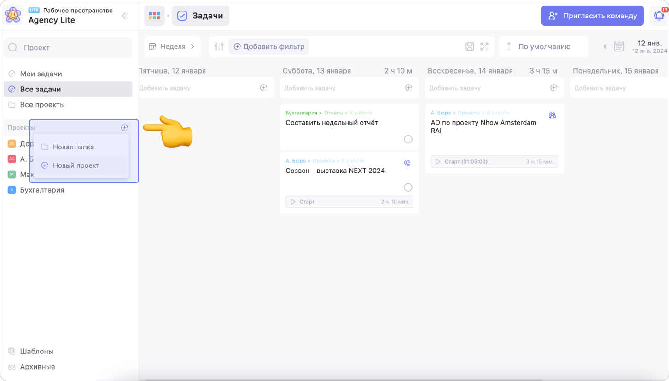The height and width of the screenshot is (381, 669).
Task: Click the 12 янв. date label
Action: [650, 43]
